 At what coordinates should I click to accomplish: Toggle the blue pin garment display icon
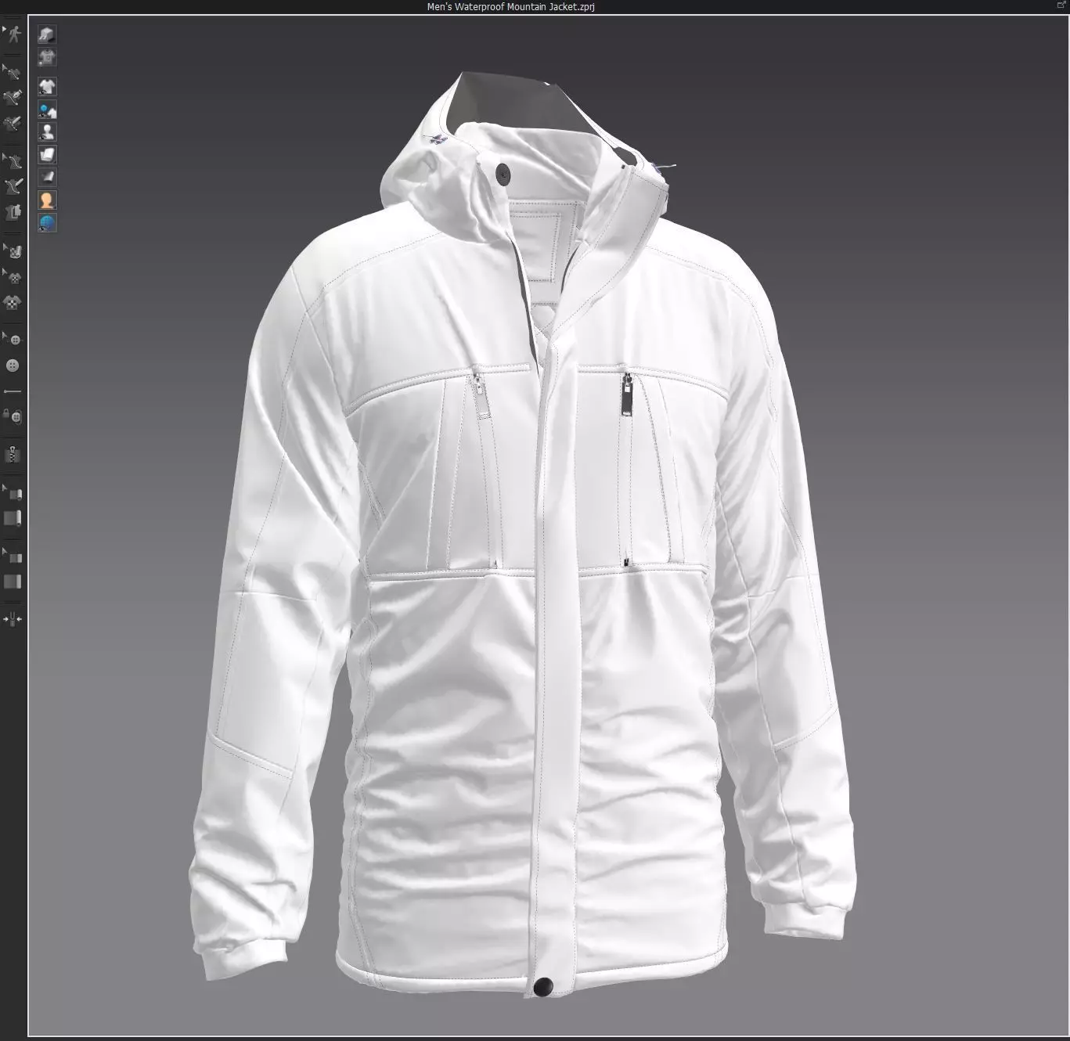point(47,110)
